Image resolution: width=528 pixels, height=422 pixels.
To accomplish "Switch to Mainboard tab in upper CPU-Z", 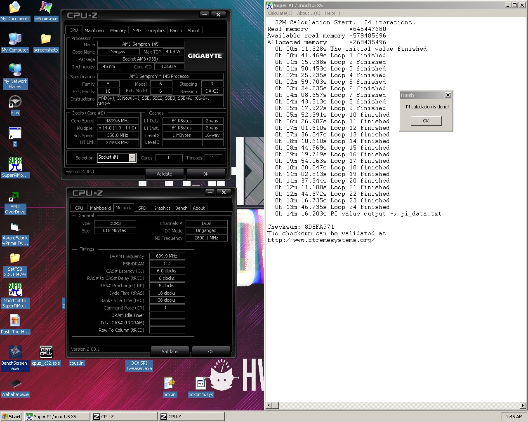I will tap(95, 30).
